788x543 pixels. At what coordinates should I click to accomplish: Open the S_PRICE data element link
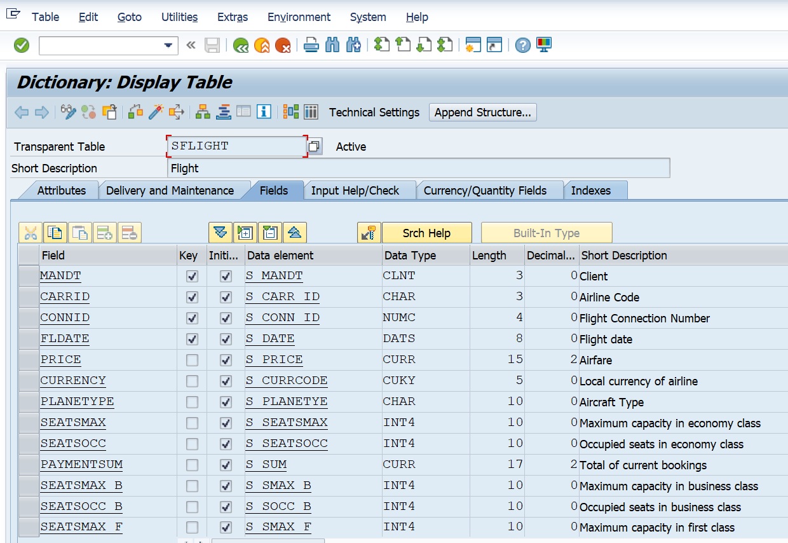pos(275,359)
